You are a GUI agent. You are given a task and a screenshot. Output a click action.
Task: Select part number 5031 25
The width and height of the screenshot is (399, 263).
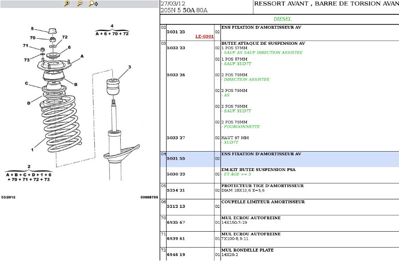[x=176, y=32]
